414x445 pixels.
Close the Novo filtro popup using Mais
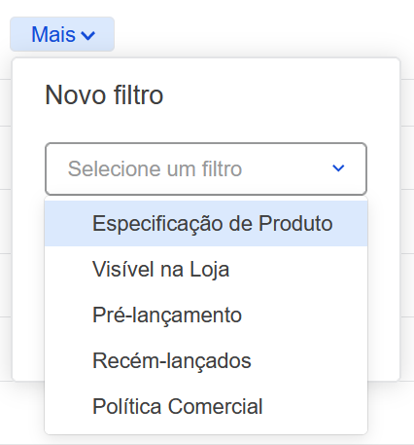pyautogui.click(x=62, y=34)
